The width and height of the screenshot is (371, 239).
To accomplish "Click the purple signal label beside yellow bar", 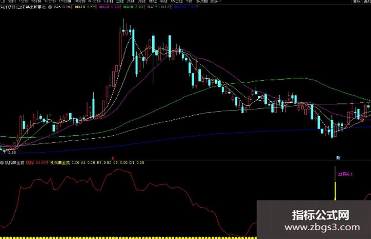I will click(345, 174).
